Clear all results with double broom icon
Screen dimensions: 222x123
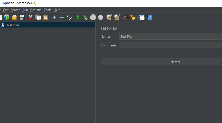(117, 17)
